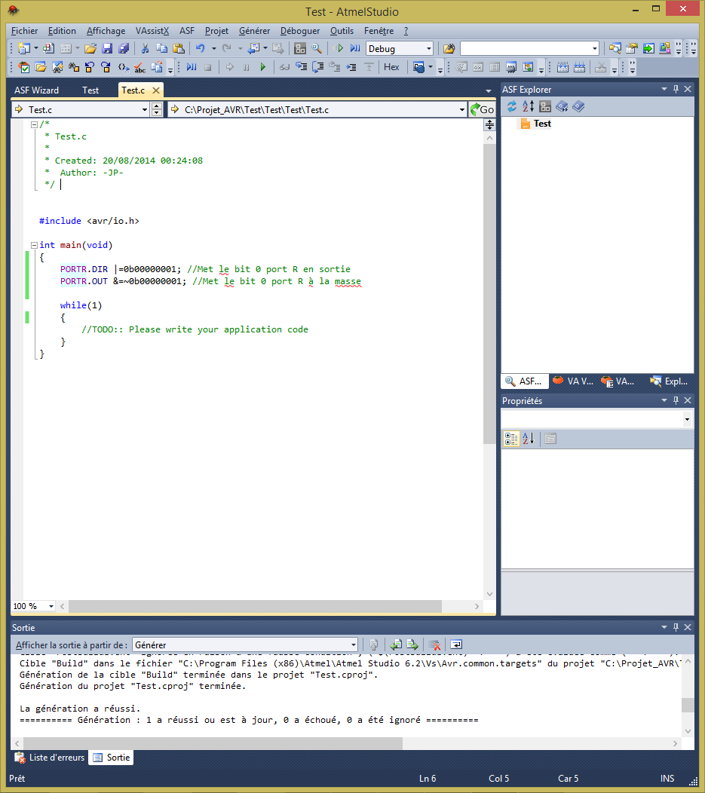Sort ASF Explorer items alphabetically
This screenshot has height=793, width=705.
[529, 106]
